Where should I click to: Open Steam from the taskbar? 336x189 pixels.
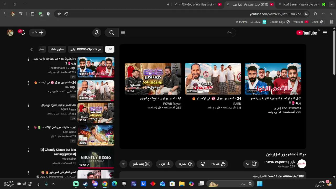86,184
